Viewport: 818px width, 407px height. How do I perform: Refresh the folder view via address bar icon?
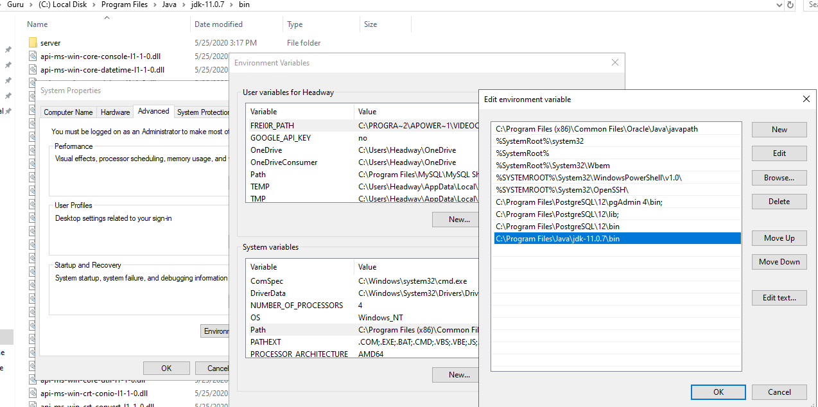tap(790, 4)
